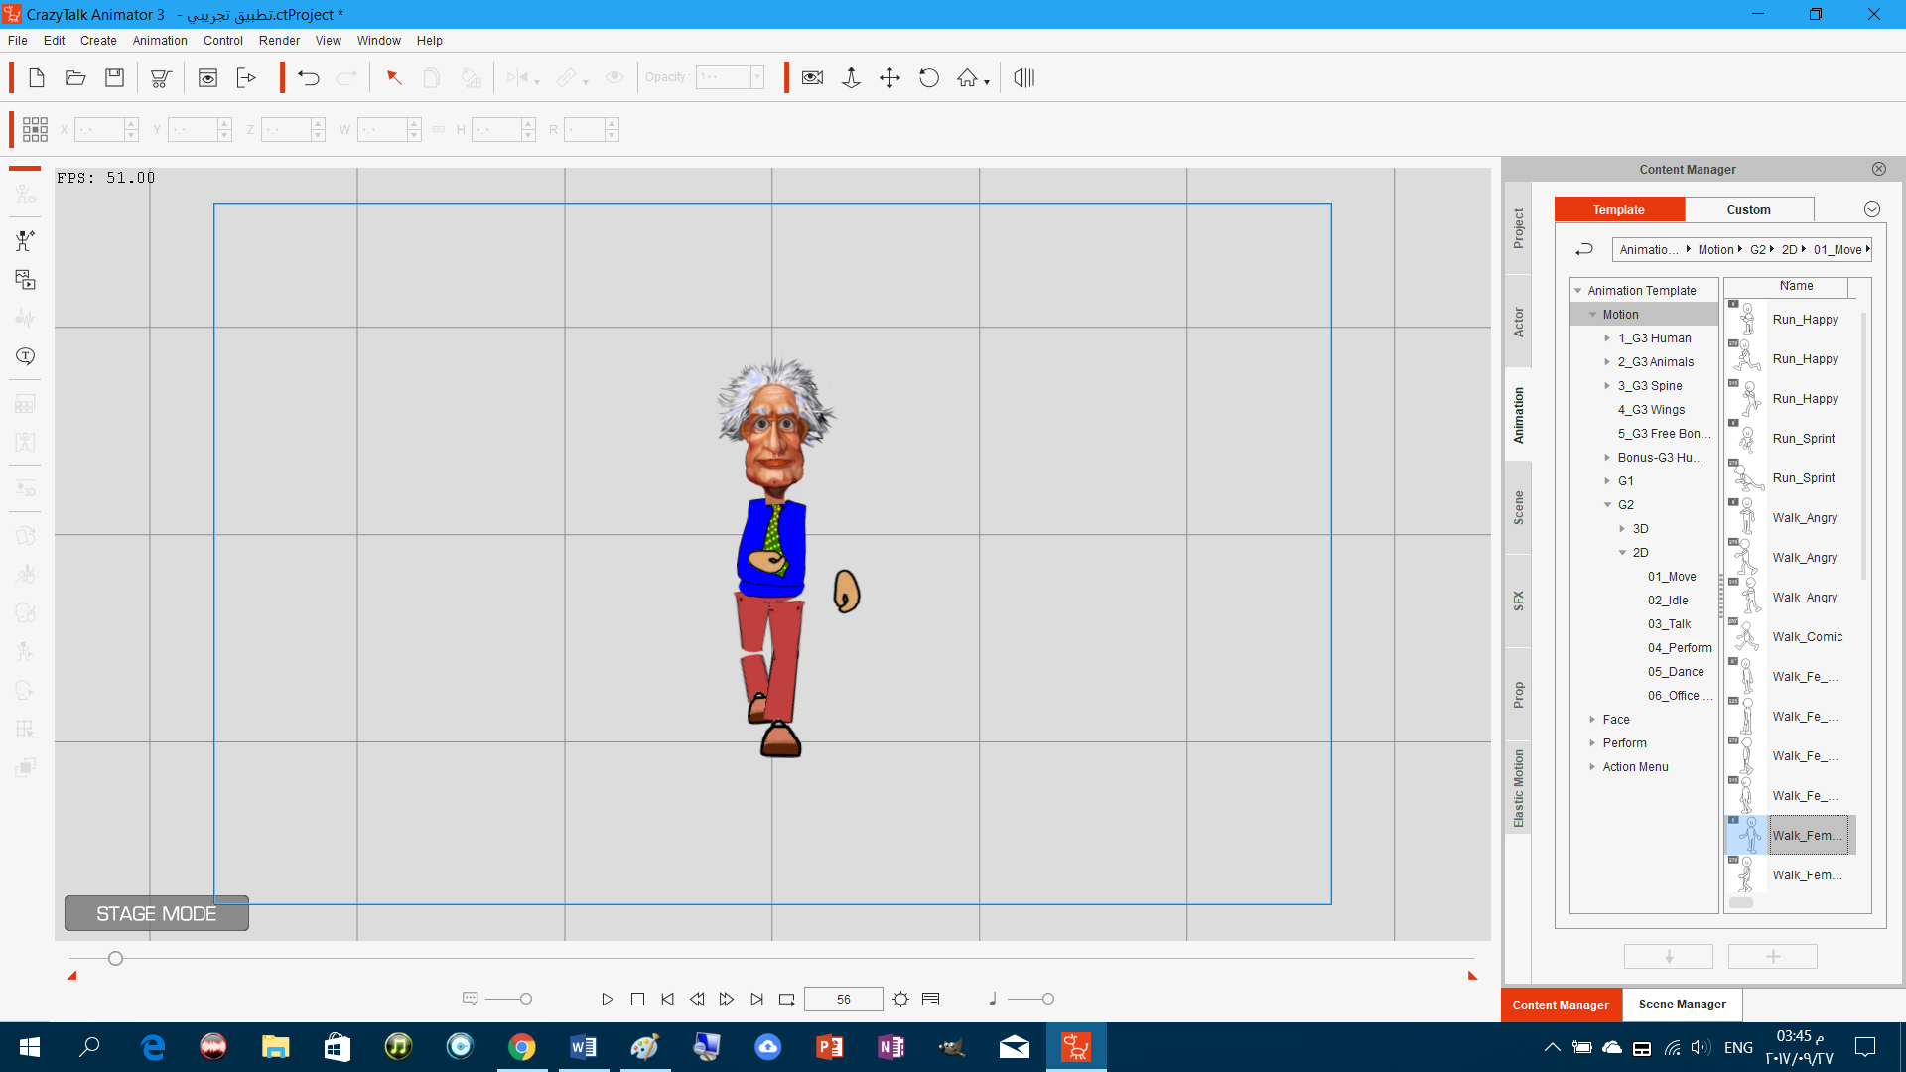Open the Render menu
This screenshot has height=1072, width=1906.
pos(279,41)
